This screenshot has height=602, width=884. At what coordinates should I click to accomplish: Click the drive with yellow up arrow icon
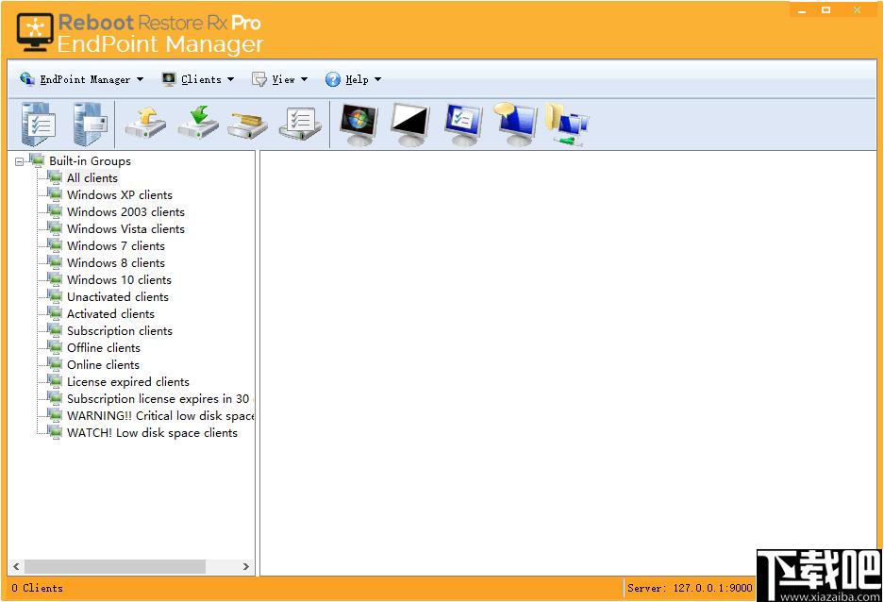click(145, 124)
